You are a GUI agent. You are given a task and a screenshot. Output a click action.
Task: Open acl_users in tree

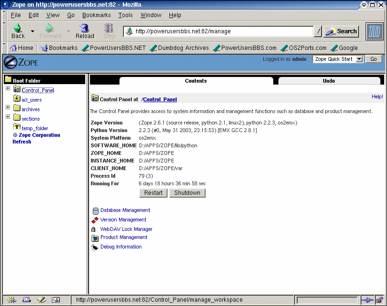31,100
